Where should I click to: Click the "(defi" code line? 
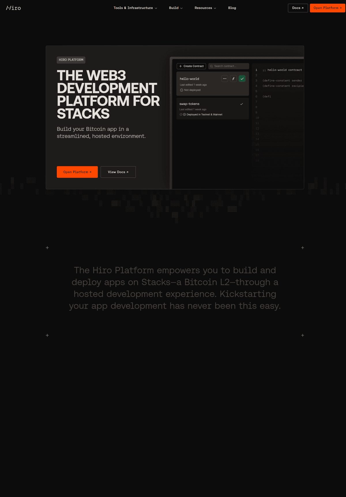click(x=267, y=97)
